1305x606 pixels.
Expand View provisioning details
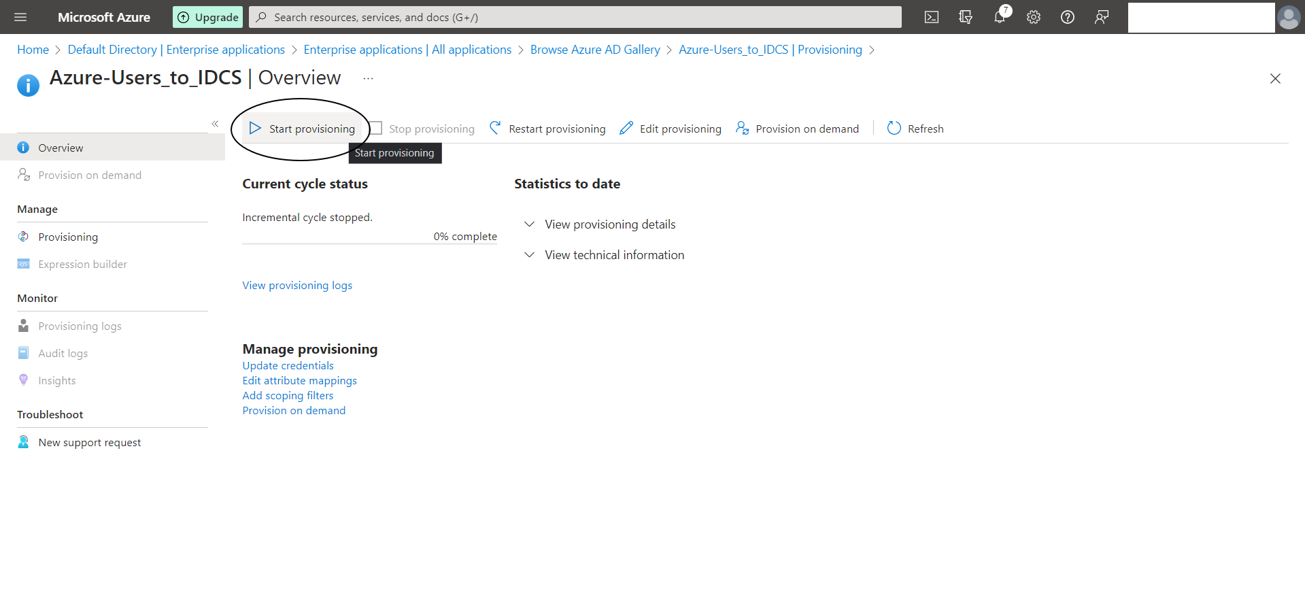(600, 224)
